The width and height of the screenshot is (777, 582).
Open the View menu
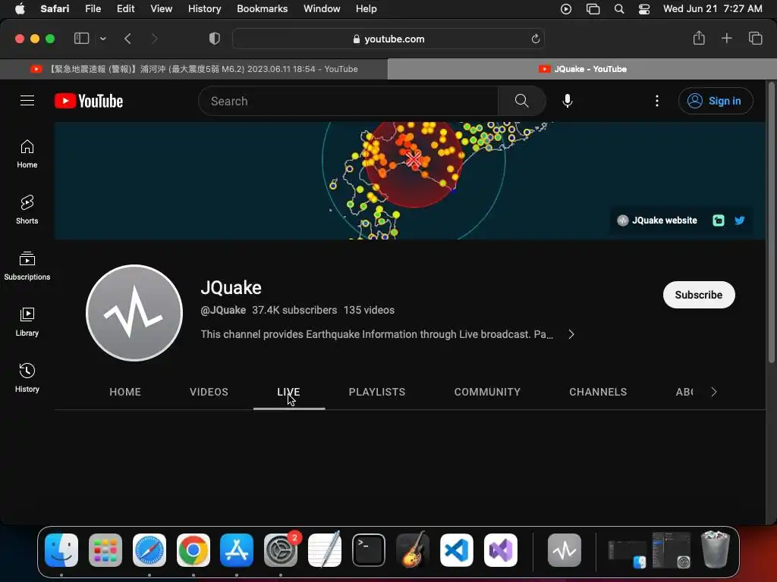pyautogui.click(x=161, y=9)
